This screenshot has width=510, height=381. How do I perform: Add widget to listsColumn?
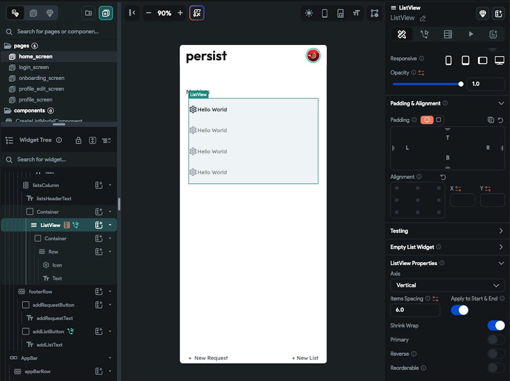tap(99, 185)
